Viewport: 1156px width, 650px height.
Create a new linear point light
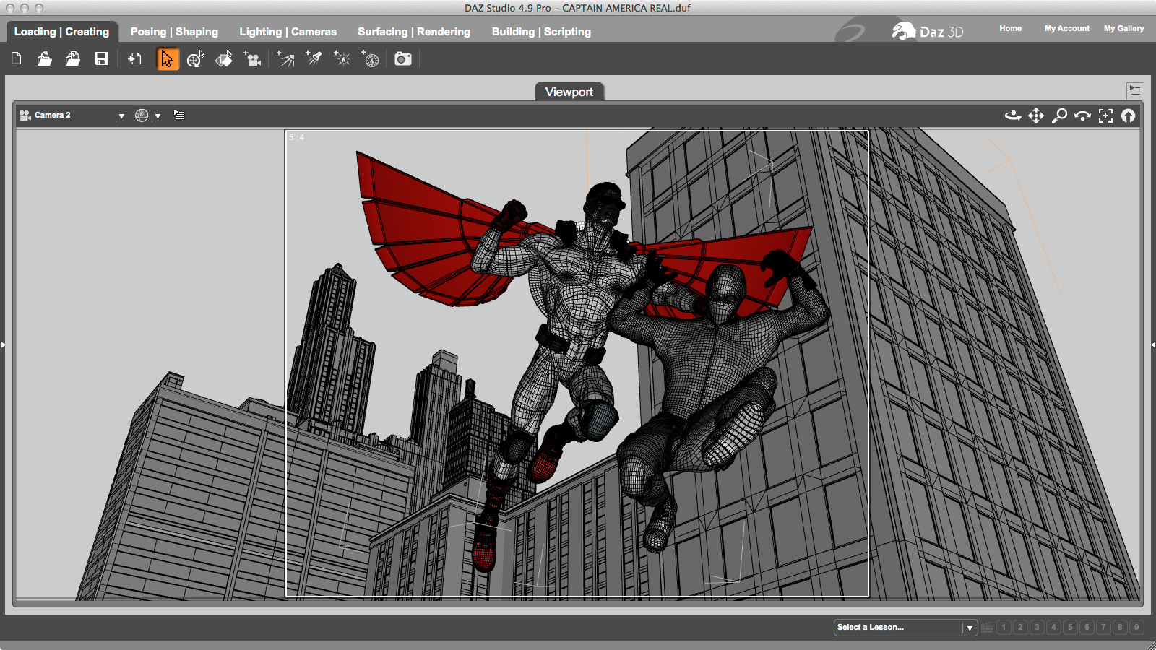370,58
